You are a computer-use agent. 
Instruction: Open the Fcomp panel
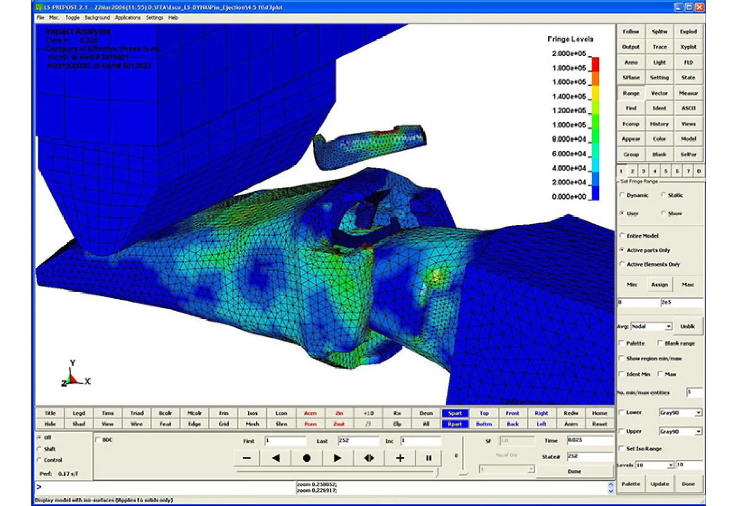point(631,124)
